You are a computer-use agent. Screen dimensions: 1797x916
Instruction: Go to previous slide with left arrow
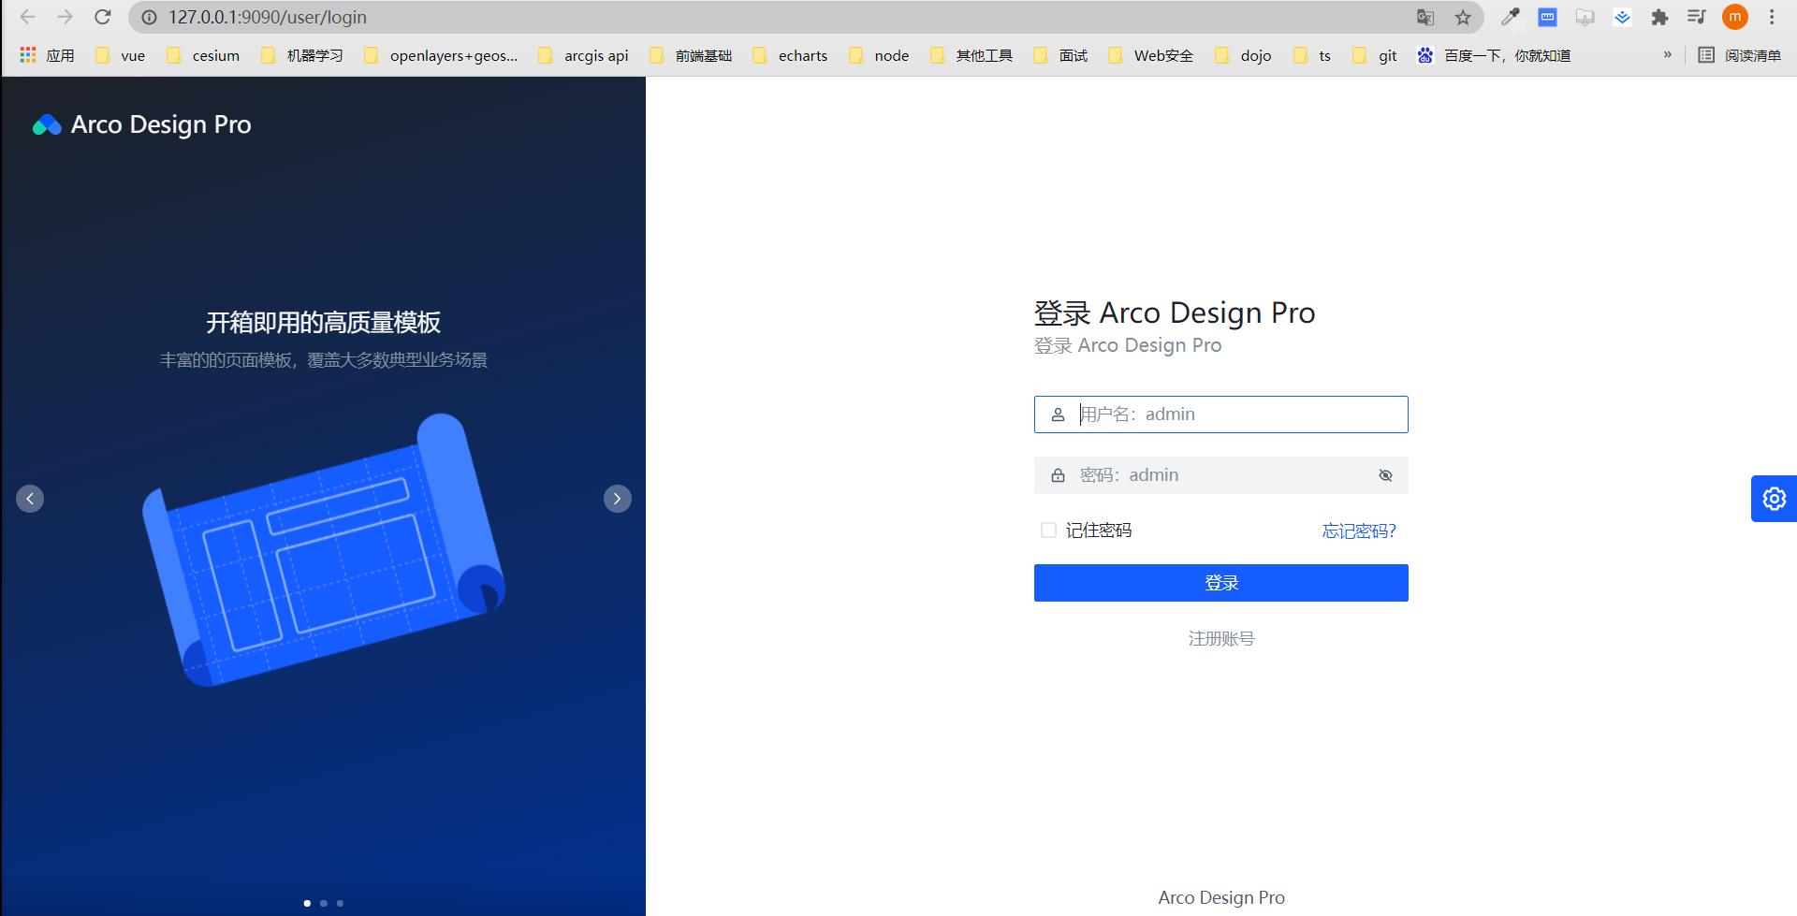click(x=30, y=499)
